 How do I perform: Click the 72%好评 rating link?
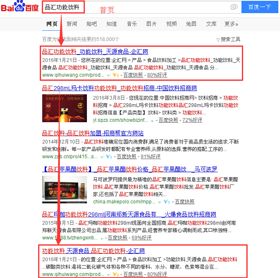click(192, 120)
